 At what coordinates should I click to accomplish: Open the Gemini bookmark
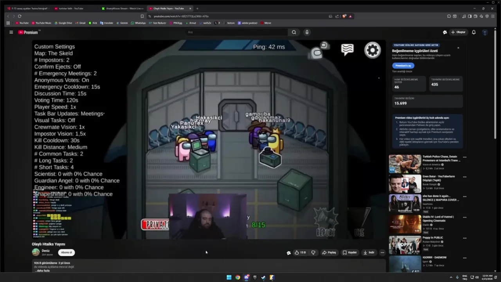coord(122,23)
